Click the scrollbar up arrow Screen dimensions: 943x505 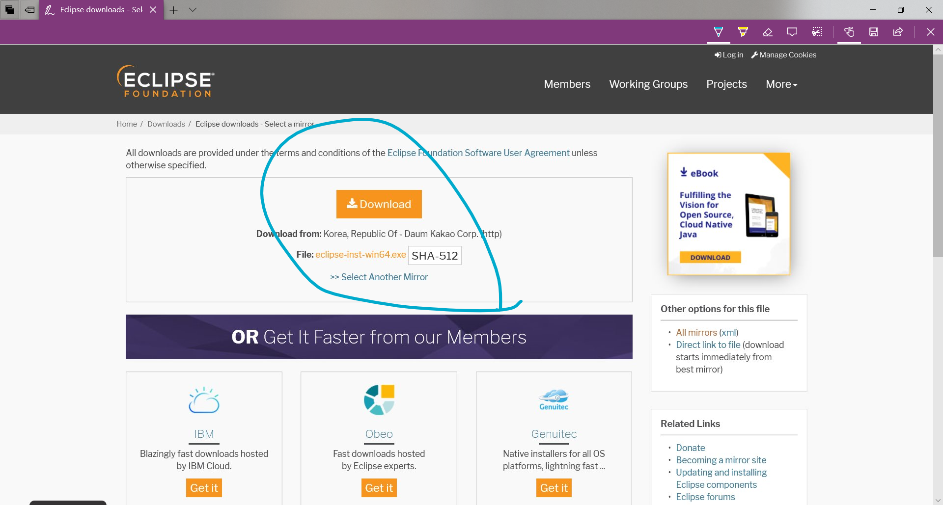[938, 49]
